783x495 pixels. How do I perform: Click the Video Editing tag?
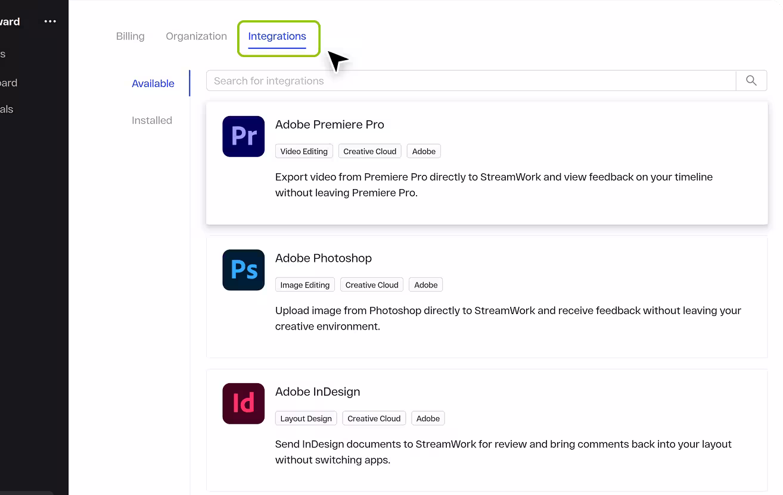(x=304, y=151)
